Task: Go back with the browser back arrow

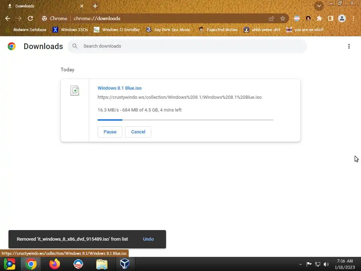Action: pyautogui.click(x=8, y=18)
